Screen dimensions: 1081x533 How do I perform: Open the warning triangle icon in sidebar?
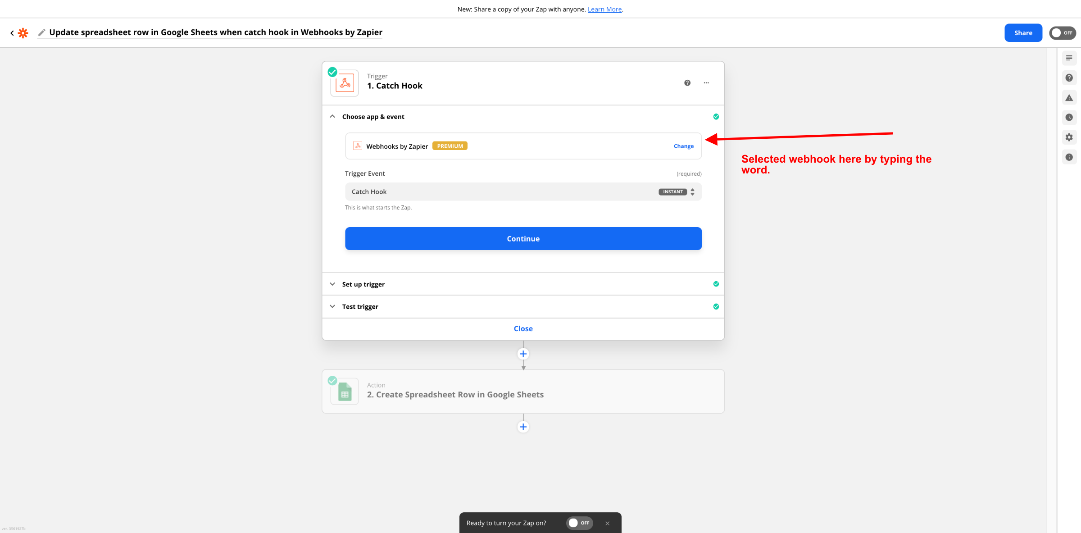[x=1069, y=98]
